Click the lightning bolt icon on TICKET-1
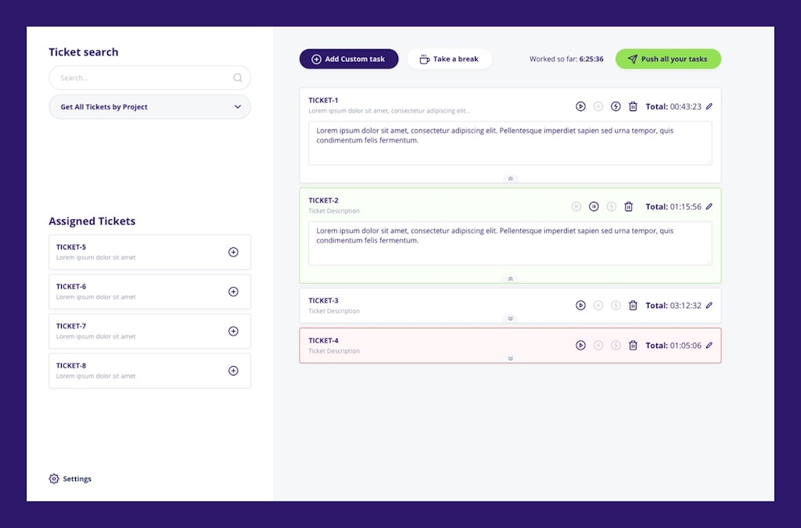801x528 pixels. [616, 106]
